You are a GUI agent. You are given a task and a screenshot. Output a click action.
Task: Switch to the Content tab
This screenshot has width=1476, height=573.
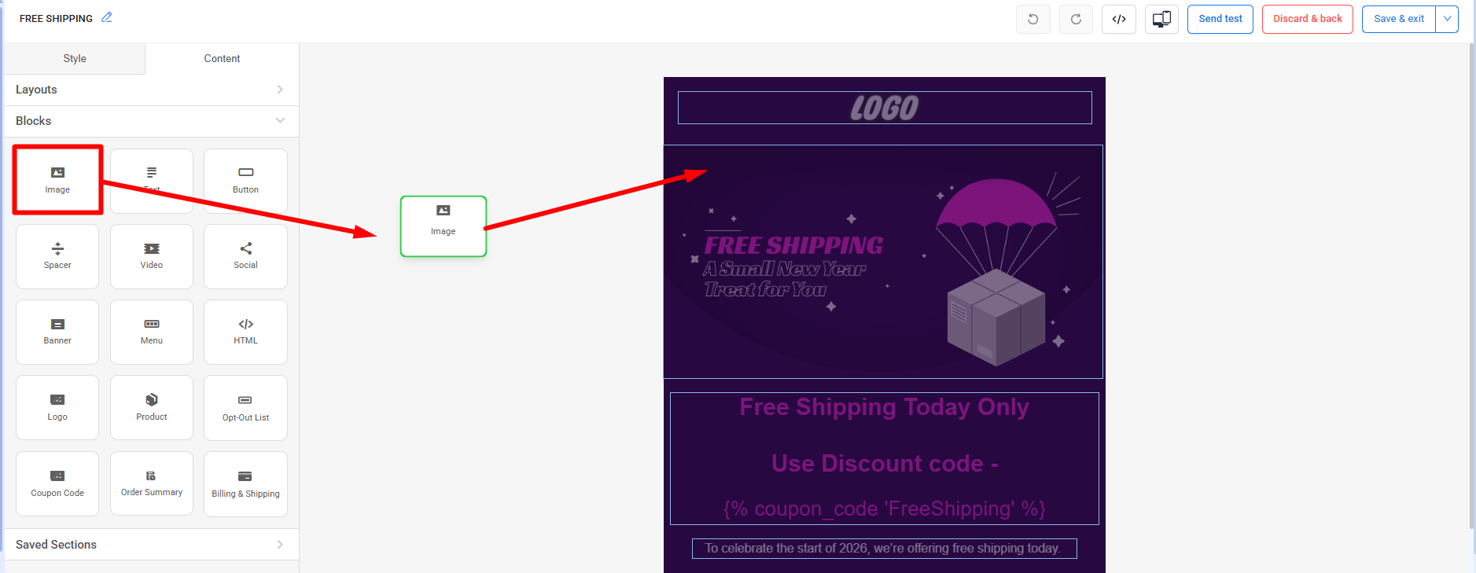point(222,59)
